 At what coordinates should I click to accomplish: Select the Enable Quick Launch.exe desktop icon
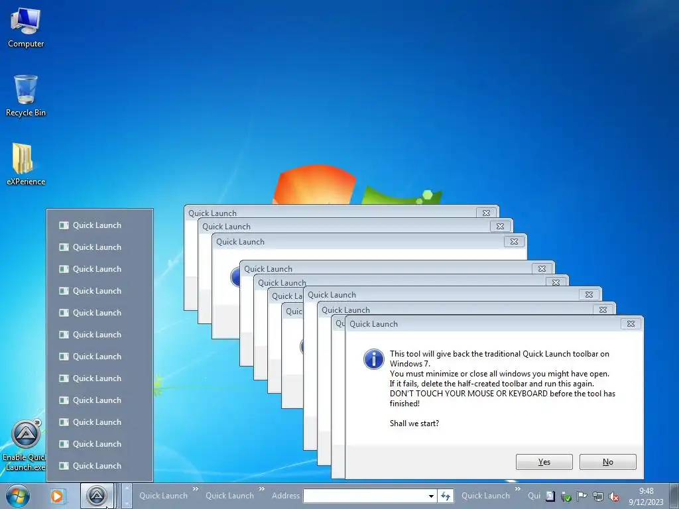26,446
